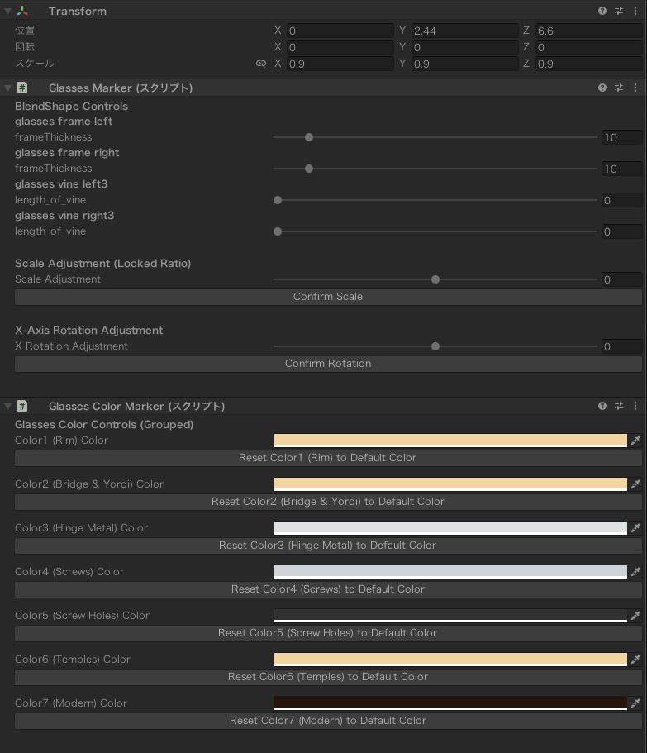This screenshot has height=753, width=647.
Task: Open Glasses Marker script help icon
Action: coord(602,88)
